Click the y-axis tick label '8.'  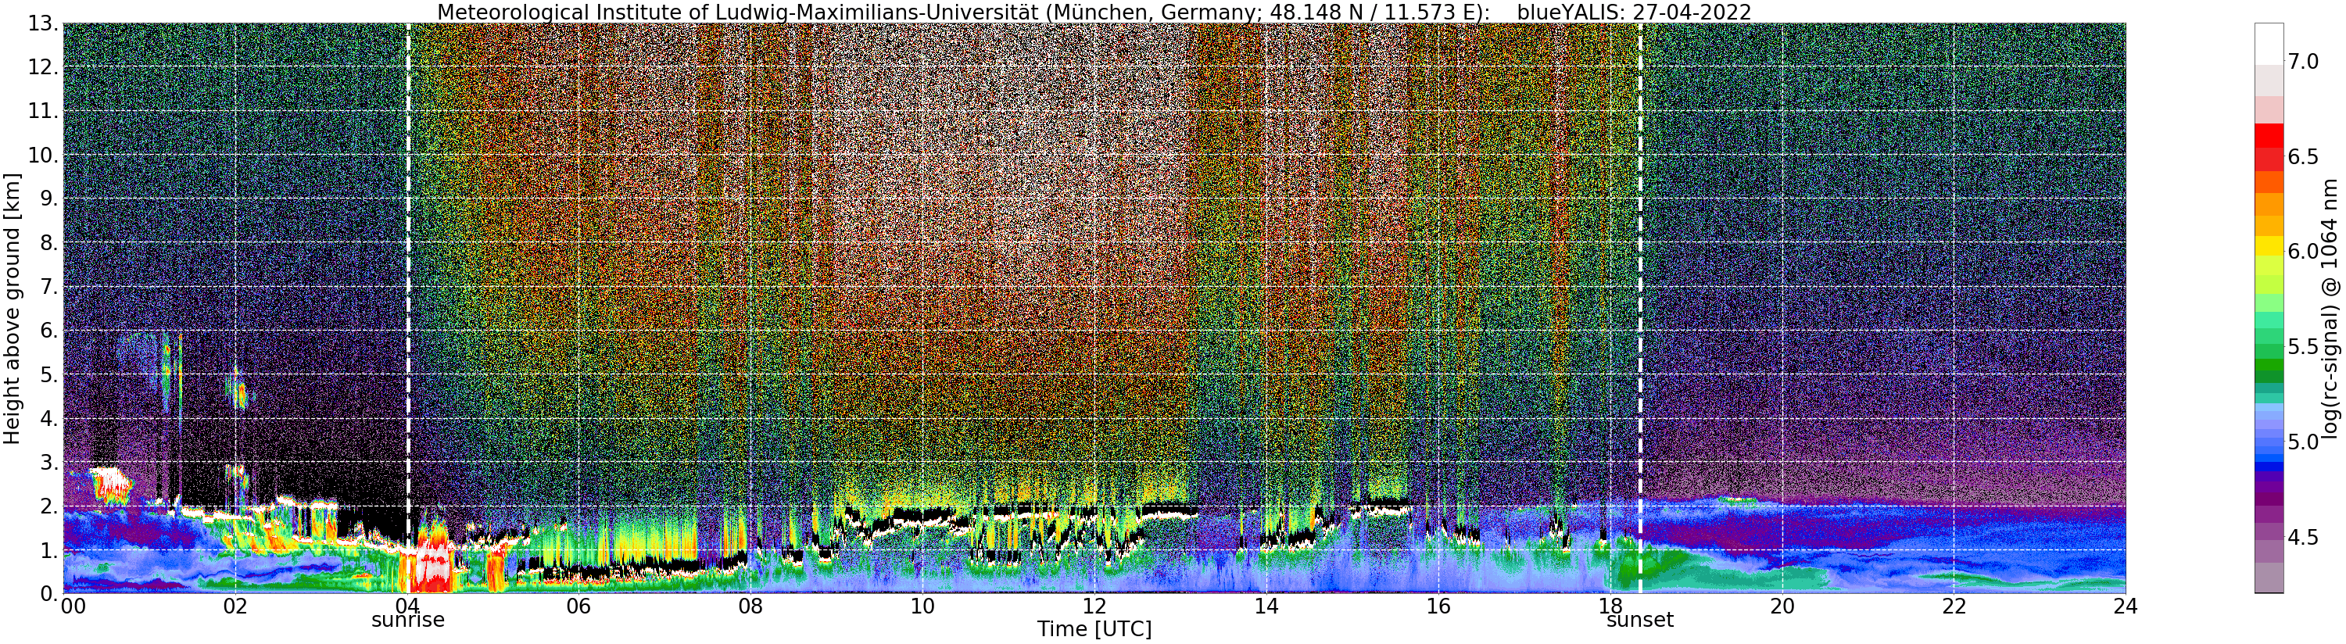(x=49, y=243)
